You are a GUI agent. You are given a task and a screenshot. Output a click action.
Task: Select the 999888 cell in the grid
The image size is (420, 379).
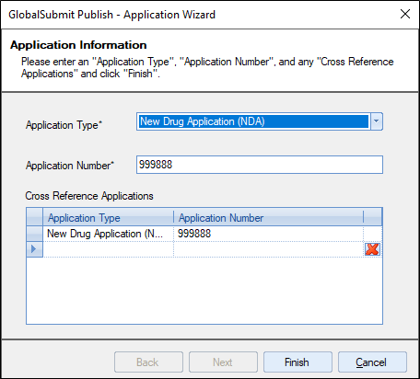(269, 234)
